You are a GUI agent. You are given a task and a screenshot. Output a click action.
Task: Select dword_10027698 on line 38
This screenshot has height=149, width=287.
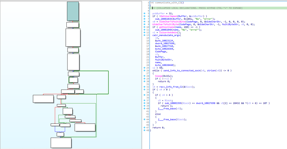coord(205,103)
